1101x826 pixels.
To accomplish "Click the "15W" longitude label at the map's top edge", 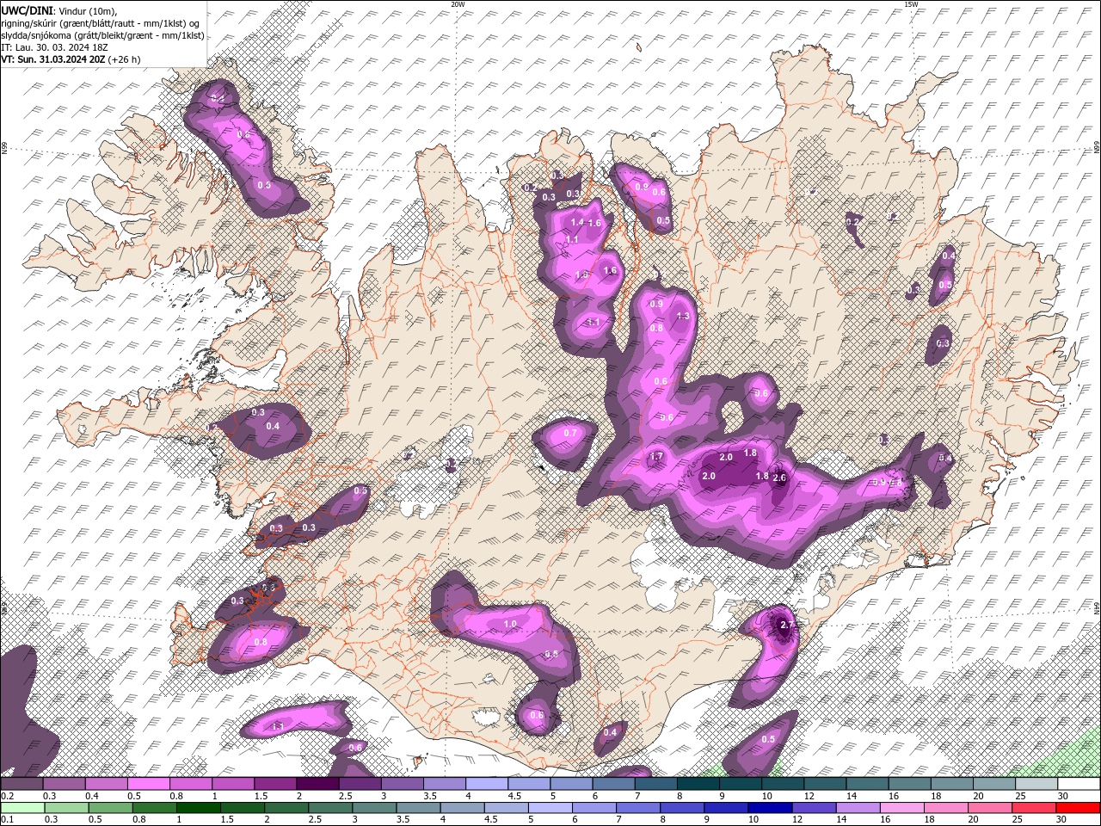I will [x=911, y=4].
